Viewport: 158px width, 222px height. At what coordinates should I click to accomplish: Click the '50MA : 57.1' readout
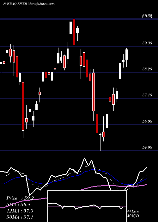click(x=20, y=217)
